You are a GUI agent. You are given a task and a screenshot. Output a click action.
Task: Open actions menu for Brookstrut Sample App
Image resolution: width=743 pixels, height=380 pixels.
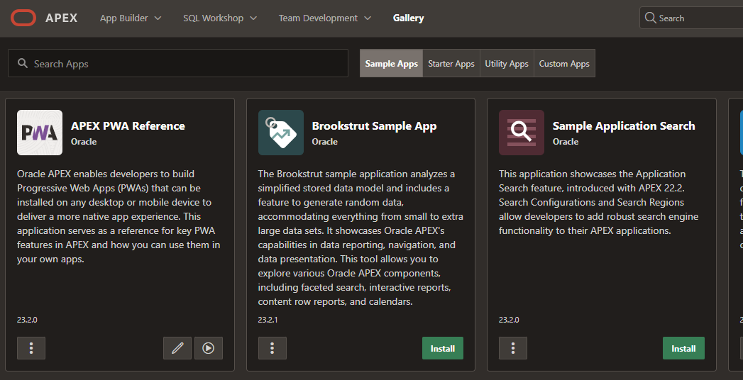(273, 348)
